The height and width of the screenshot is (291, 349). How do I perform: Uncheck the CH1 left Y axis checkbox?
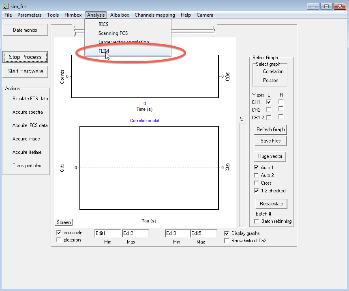269,102
